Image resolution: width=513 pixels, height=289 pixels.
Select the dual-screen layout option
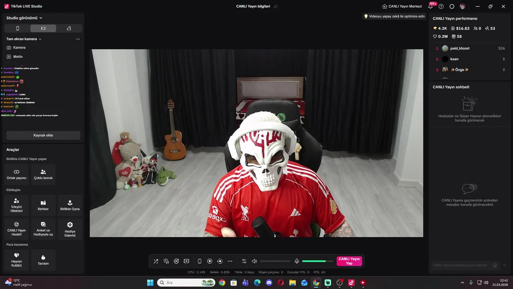tap(69, 28)
